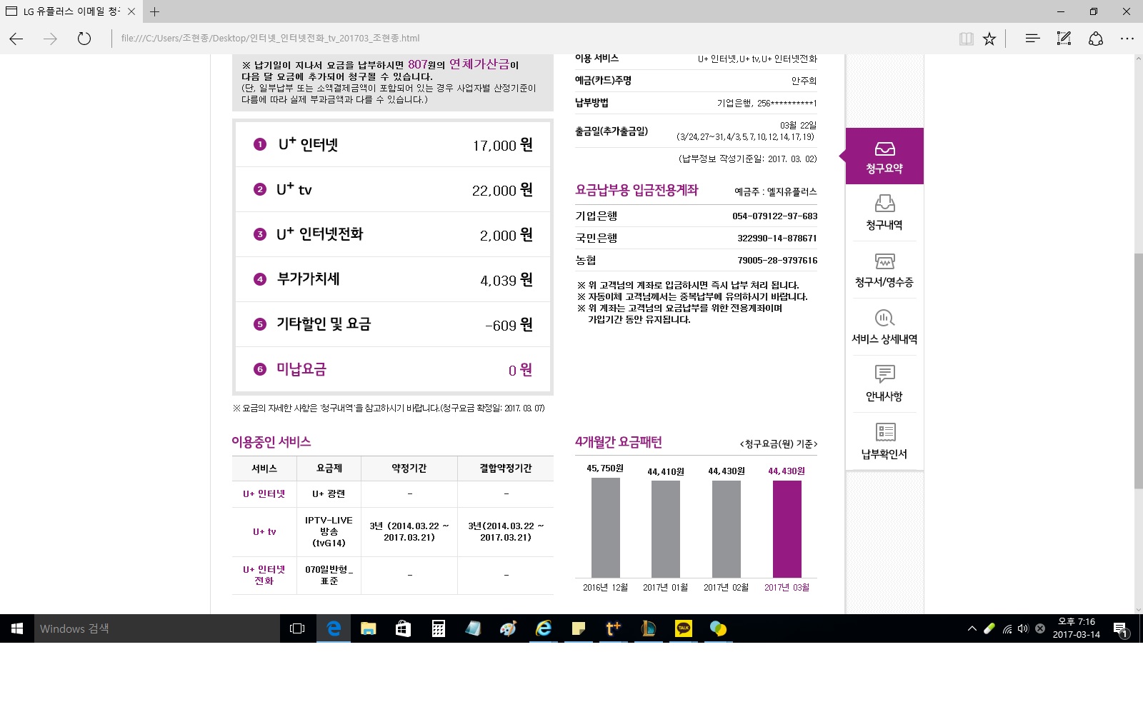The image size is (1143, 722).
Task: Go back to previous page
Action: point(16,39)
